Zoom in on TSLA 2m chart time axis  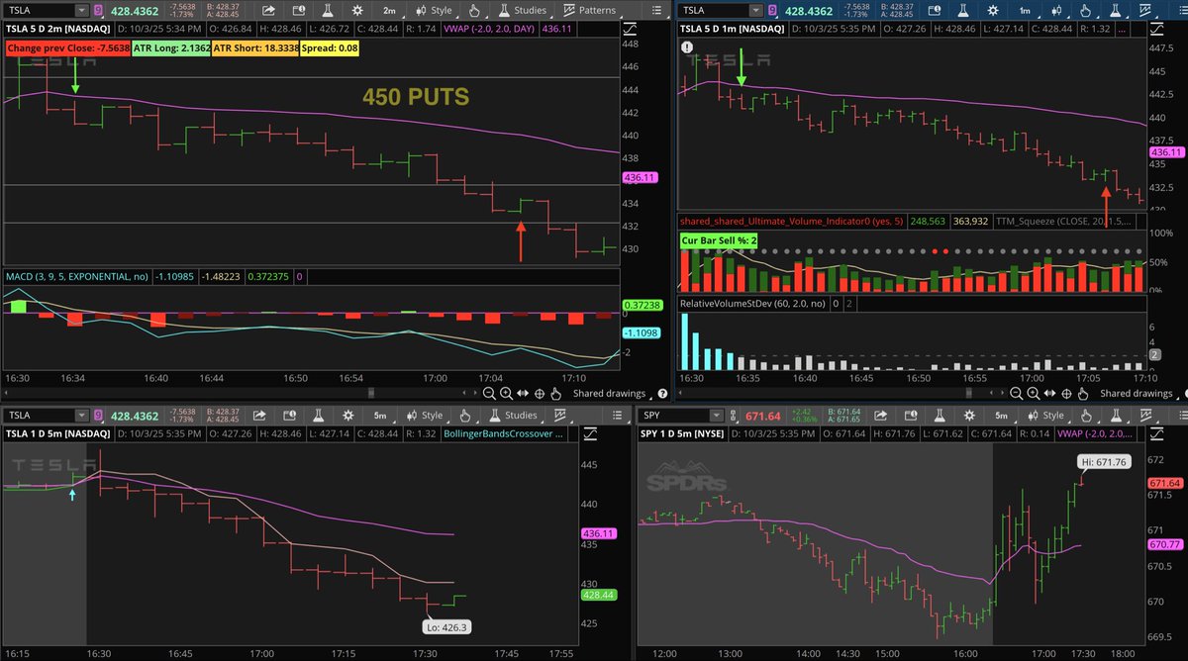[x=506, y=393]
